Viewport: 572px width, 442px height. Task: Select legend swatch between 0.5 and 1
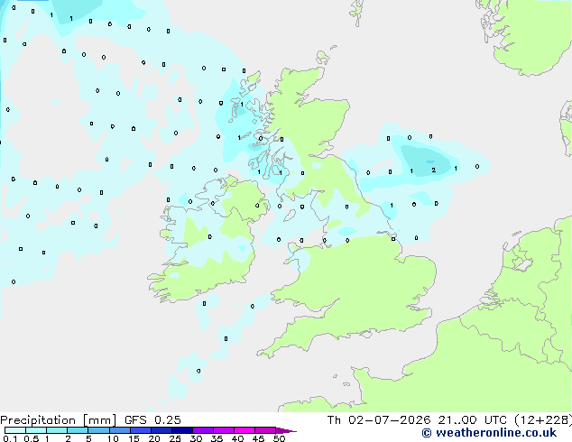[36, 430]
